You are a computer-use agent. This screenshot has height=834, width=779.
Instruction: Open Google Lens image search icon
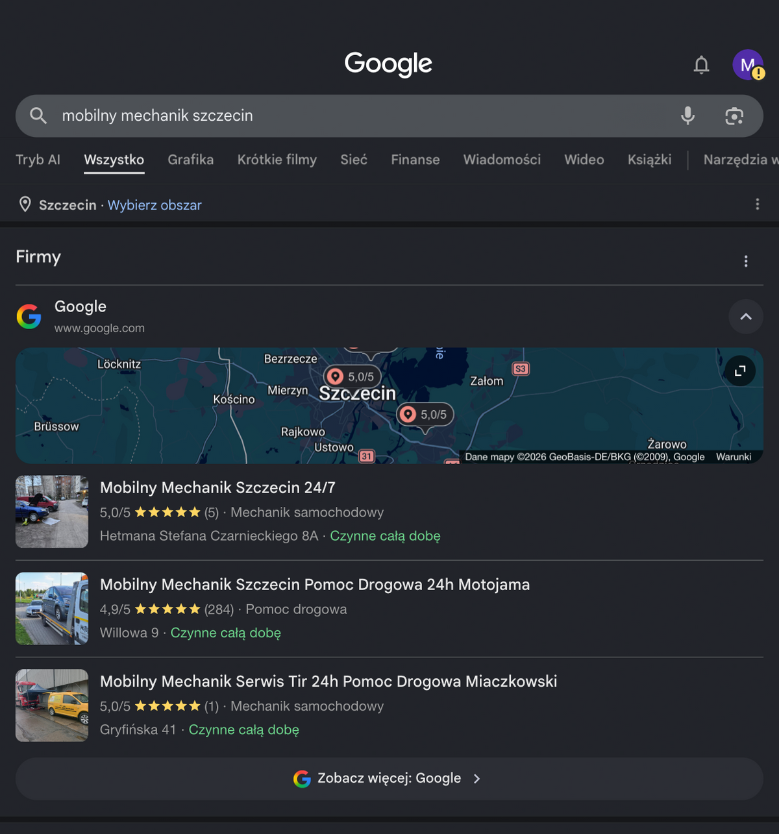[734, 116]
